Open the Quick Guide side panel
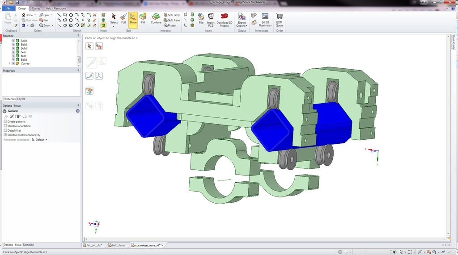 tap(454, 42)
